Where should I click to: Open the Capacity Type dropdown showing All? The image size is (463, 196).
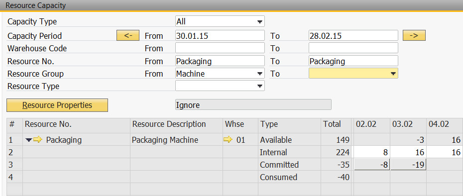(x=259, y=21)
